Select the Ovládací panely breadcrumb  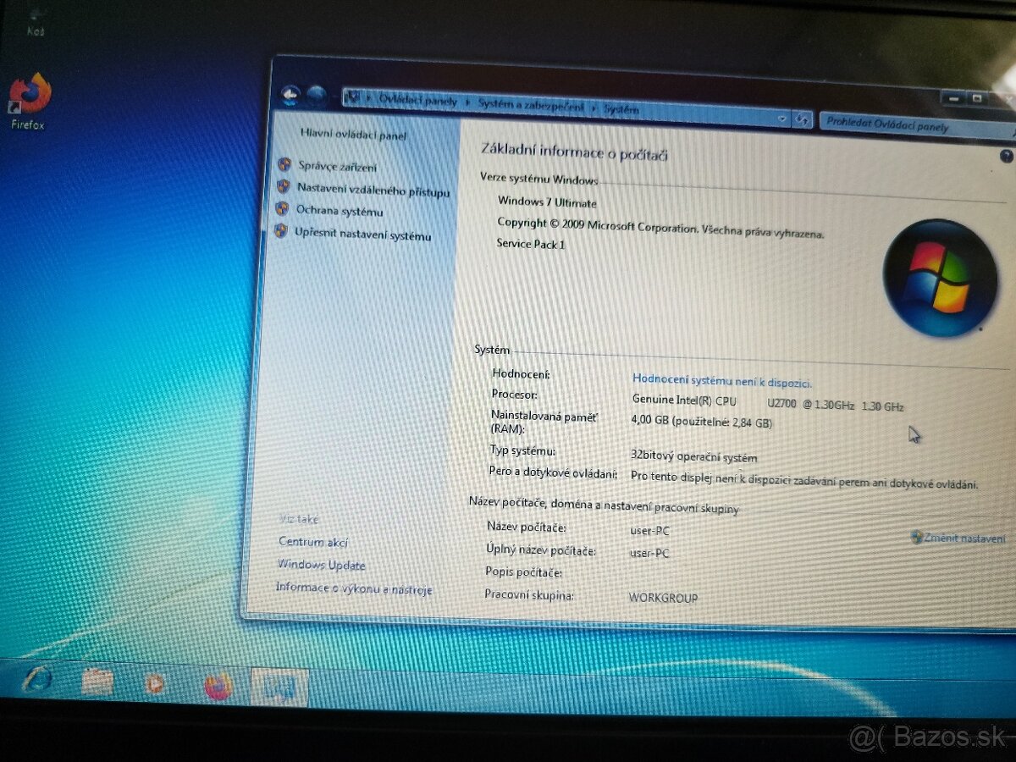[417, 101]
